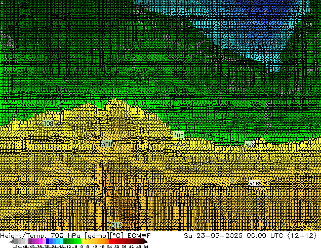Click the 700 hPa level label

point(66,236)
